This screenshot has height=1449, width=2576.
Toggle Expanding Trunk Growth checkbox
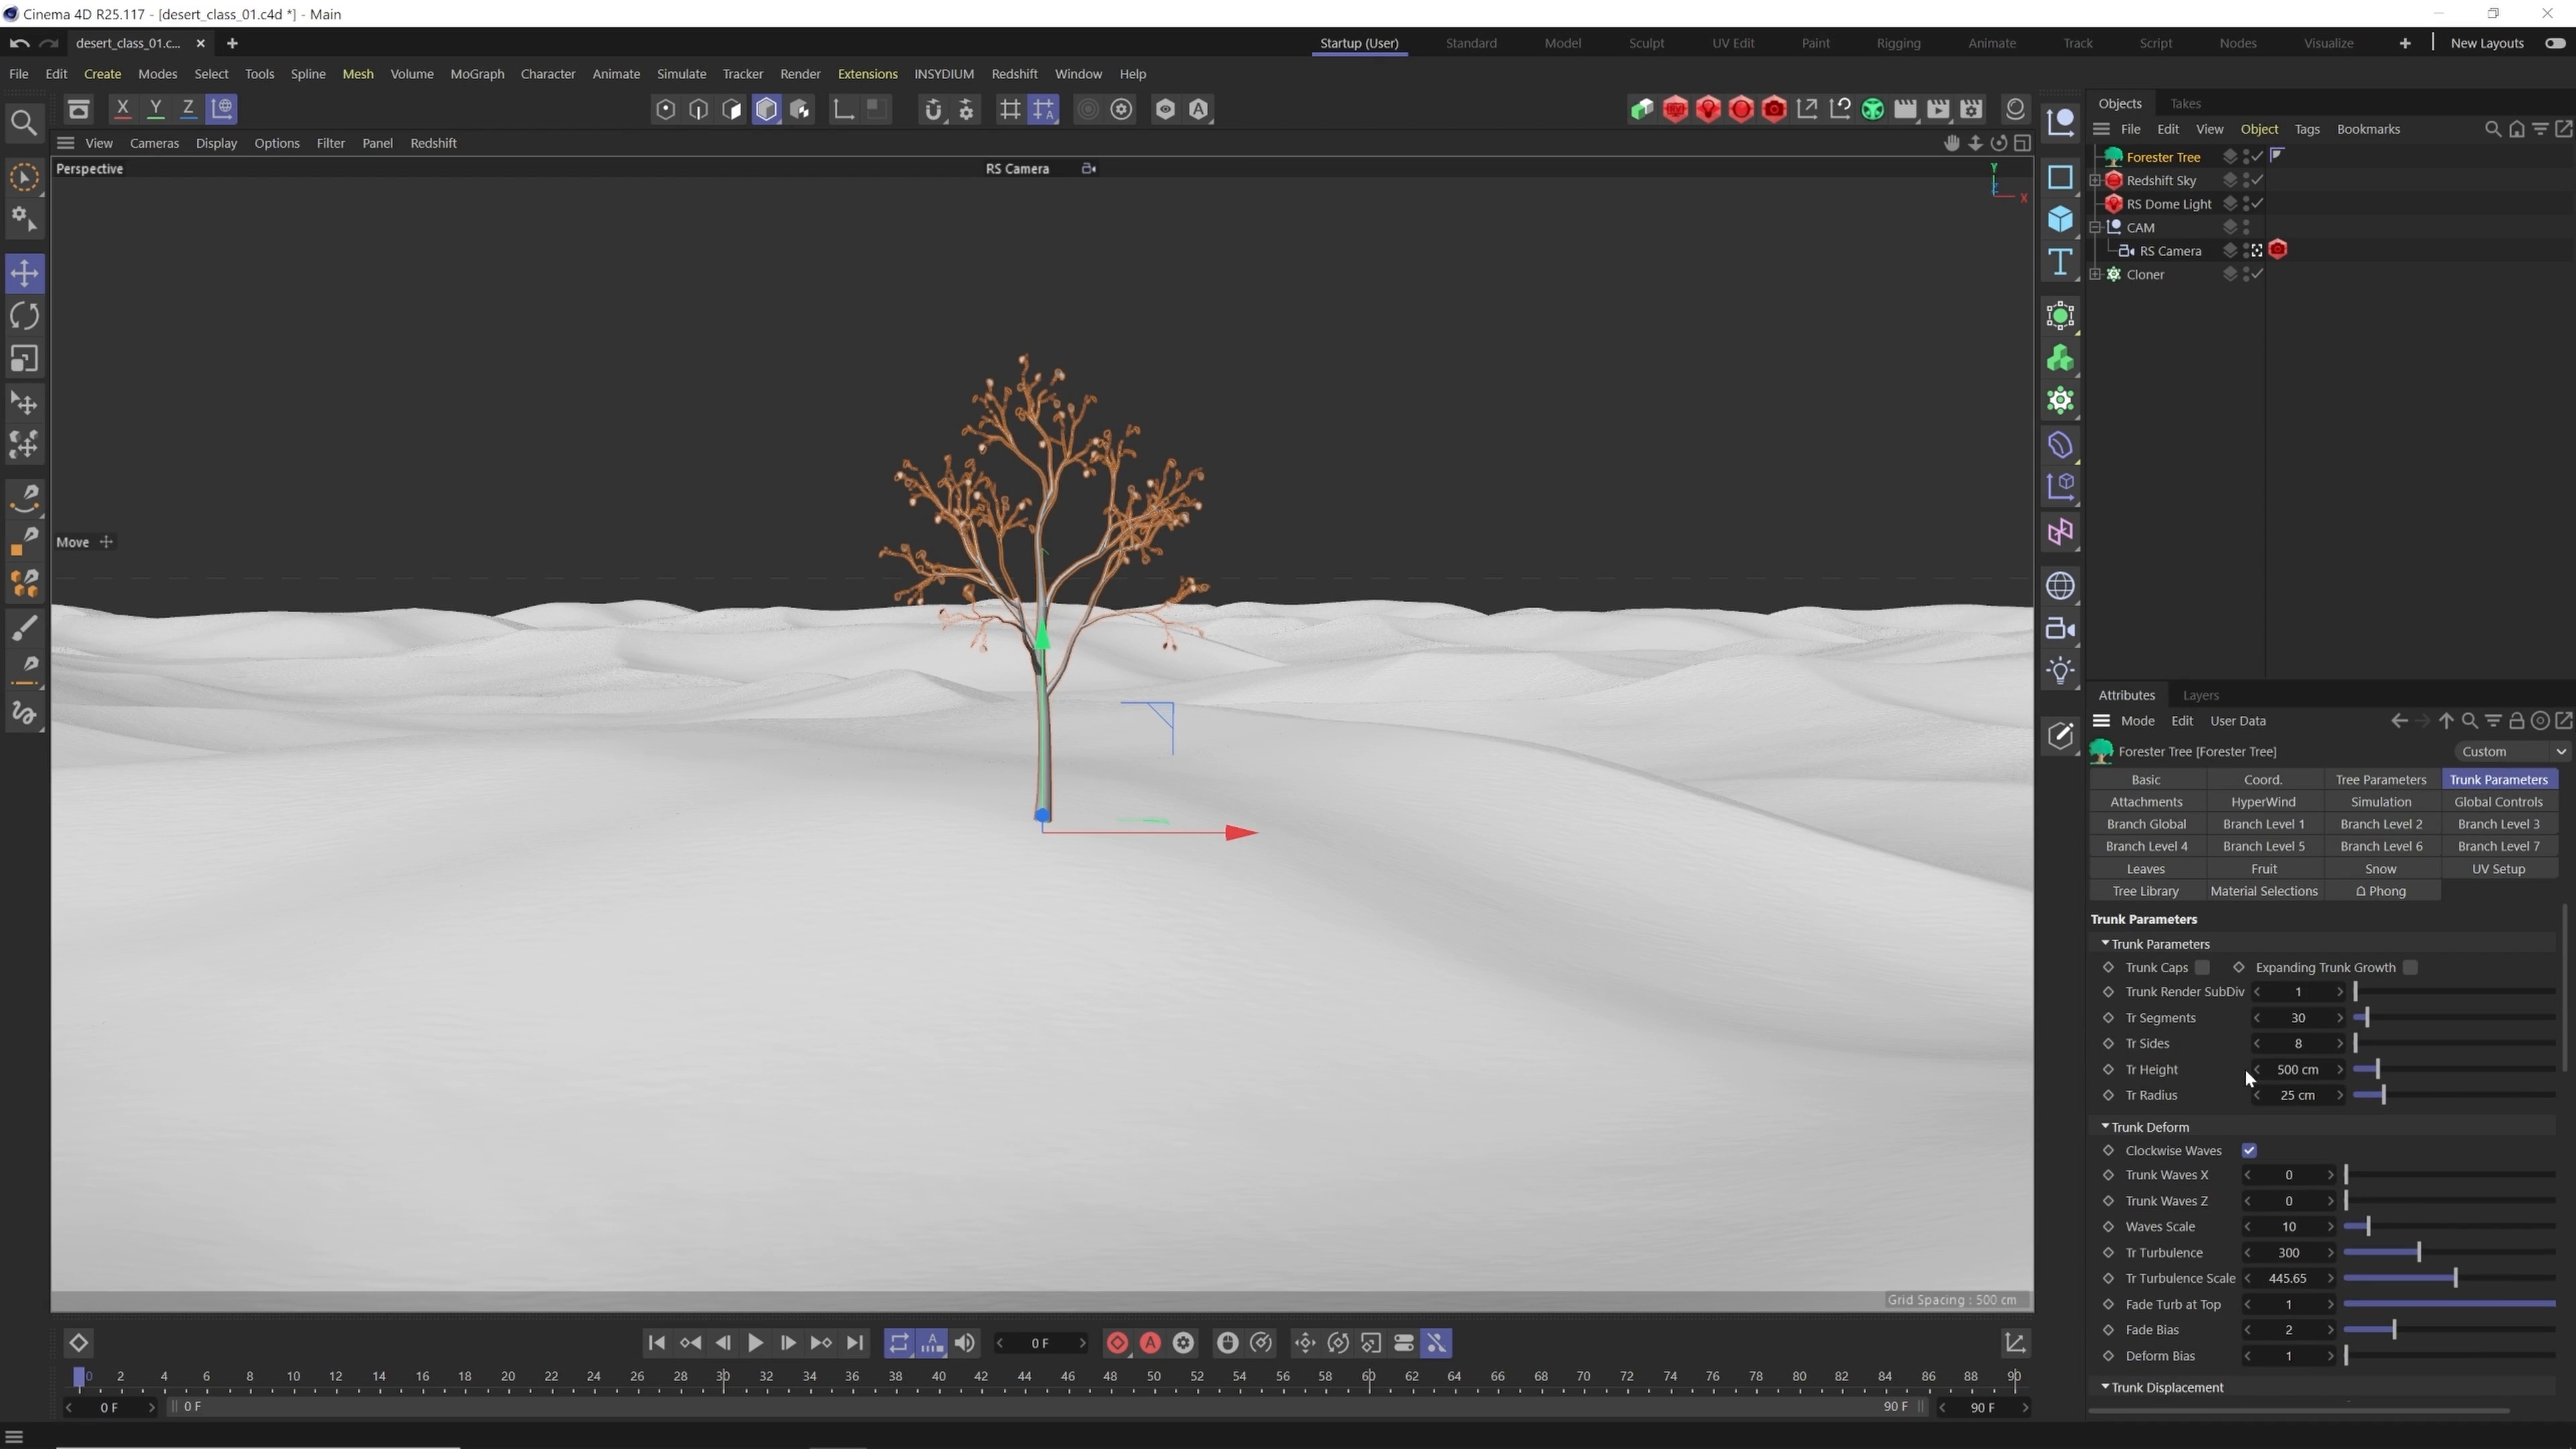2410,967
